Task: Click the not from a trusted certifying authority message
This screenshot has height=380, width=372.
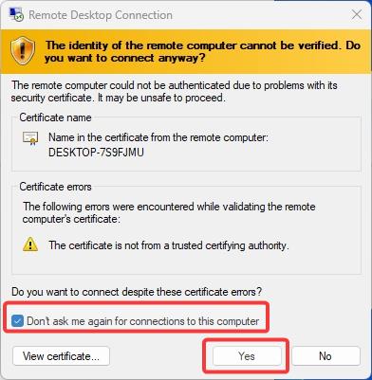Action: [169, 245]
